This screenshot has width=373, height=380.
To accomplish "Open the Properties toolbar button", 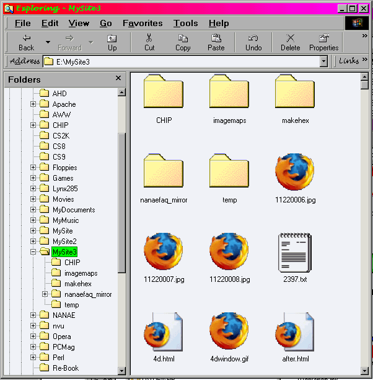I will pyautogui.click(x=323, y=42).
